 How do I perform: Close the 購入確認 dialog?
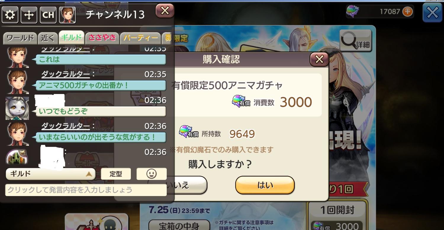tap(319, 59)
